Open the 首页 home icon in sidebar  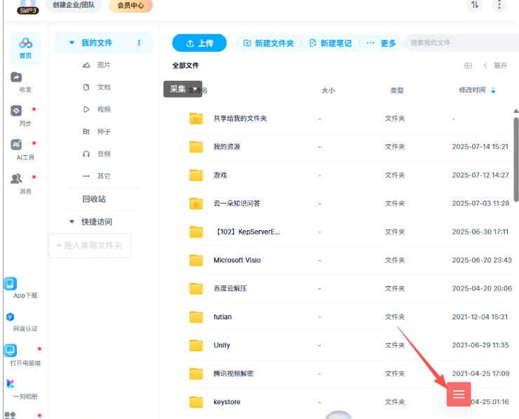[25, 47]
